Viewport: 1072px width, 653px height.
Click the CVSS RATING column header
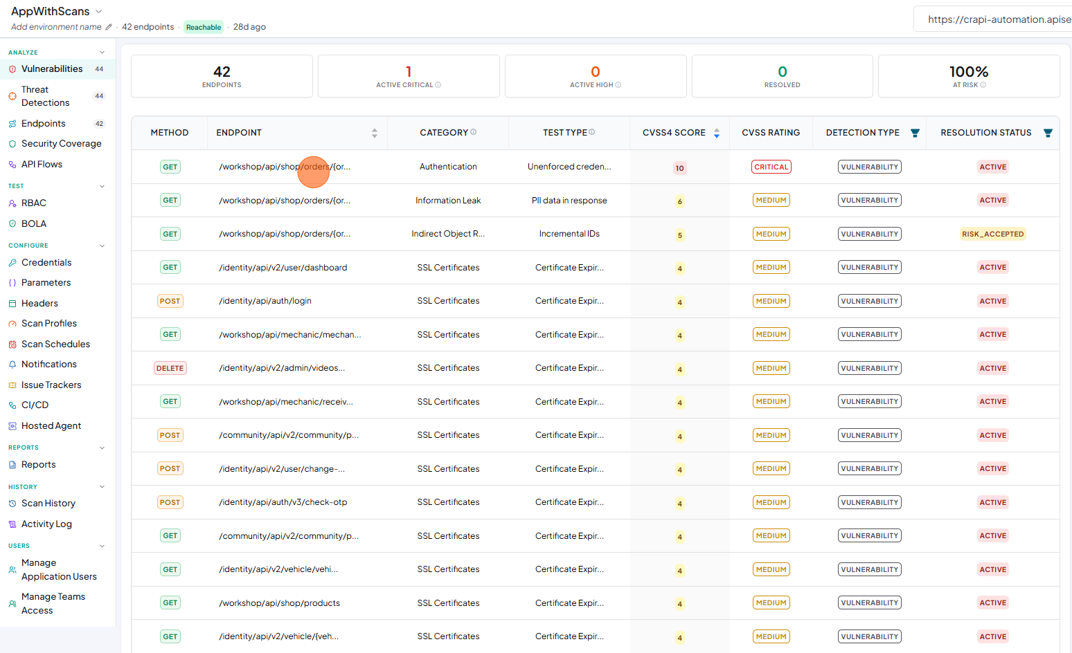click(771, 133)
